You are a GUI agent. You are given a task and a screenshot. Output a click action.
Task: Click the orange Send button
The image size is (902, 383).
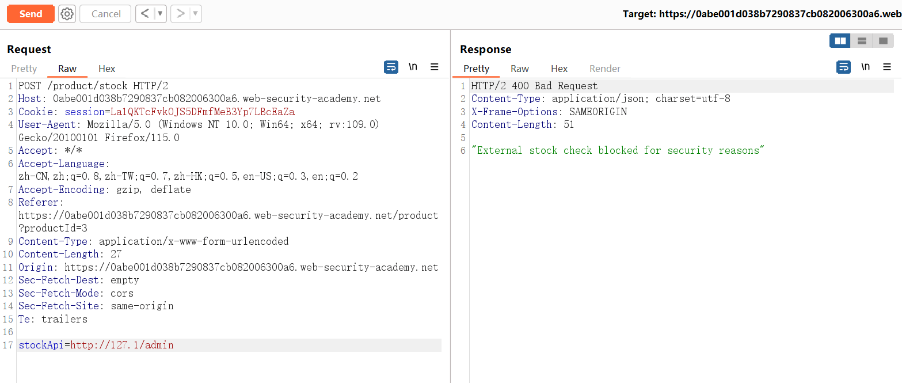point(31,14)
